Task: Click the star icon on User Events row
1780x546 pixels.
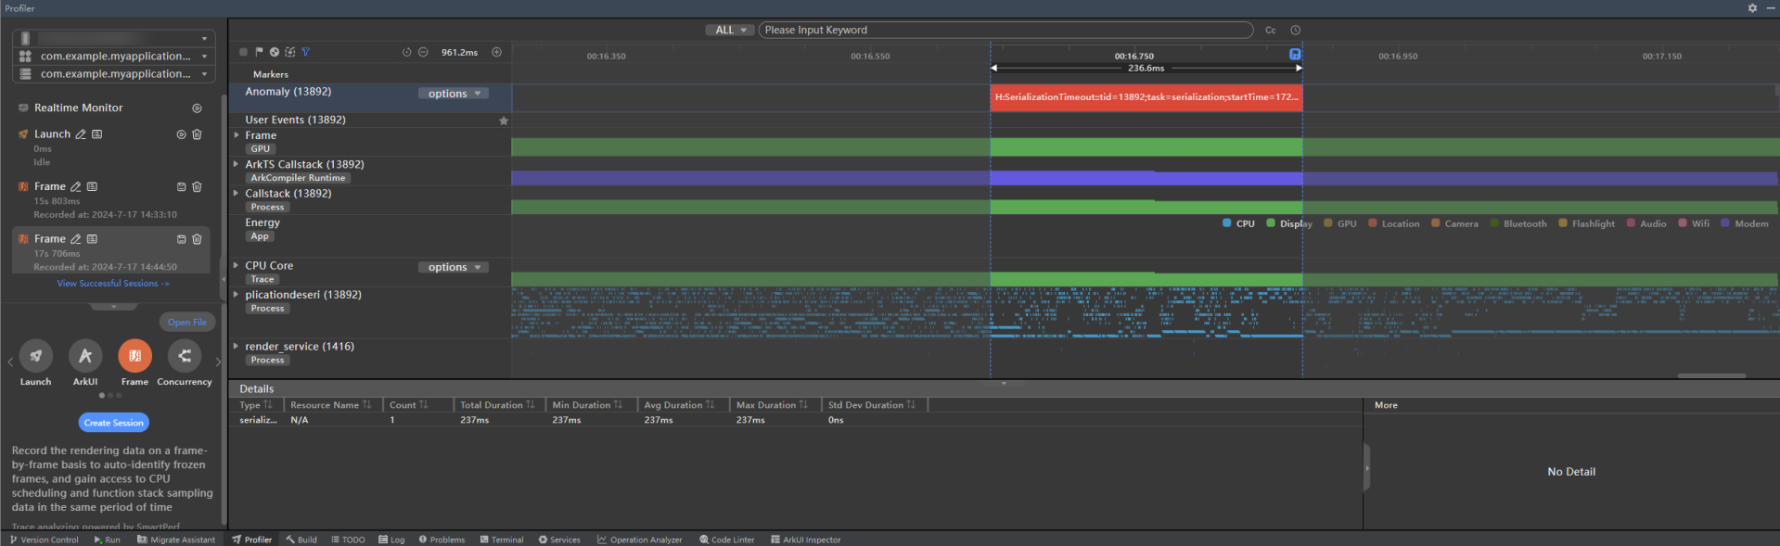Action: (504, 121)
